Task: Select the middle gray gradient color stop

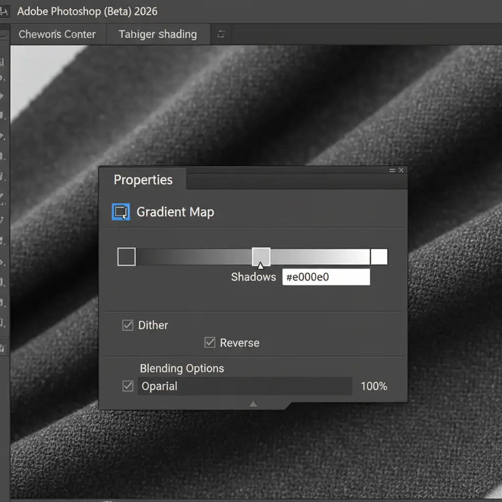Action: (261, 256)
